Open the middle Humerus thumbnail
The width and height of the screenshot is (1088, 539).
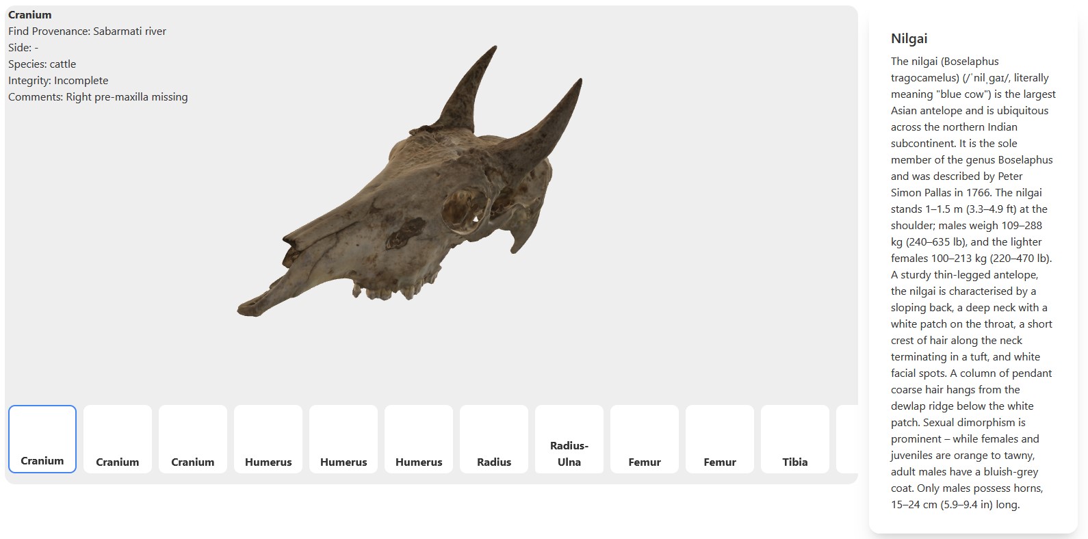[344, 439]
